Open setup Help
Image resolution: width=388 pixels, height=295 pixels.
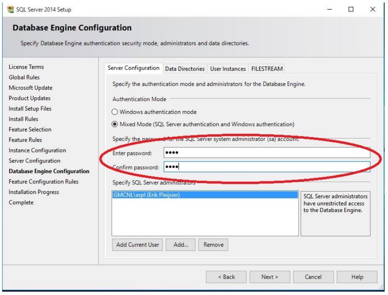(x=357, y=277)
